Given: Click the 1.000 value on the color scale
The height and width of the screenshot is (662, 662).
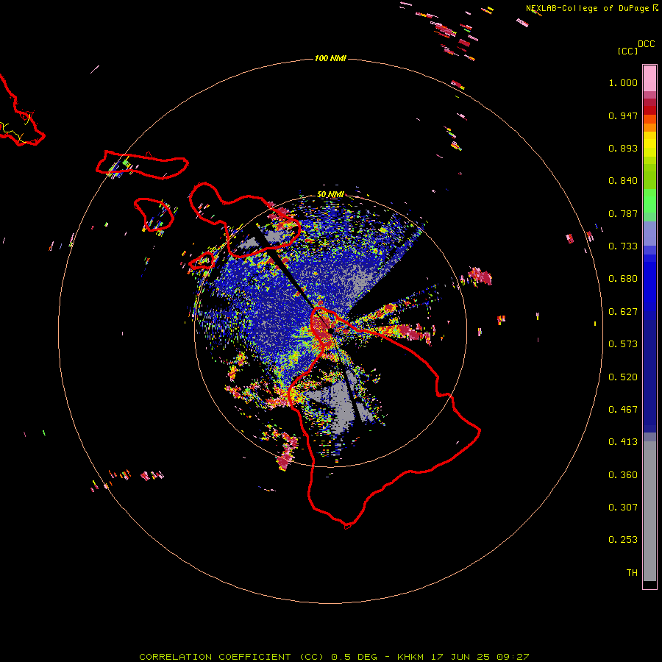Looking at the screenshot, I should 623,82.
